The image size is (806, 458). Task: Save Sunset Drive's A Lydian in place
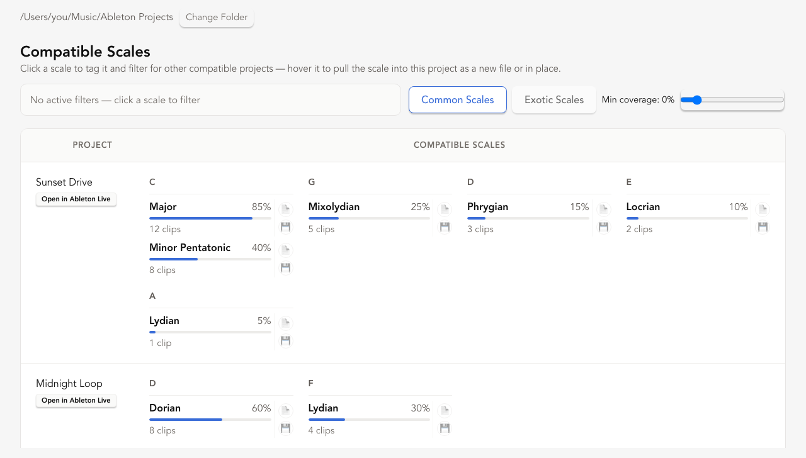286,341
